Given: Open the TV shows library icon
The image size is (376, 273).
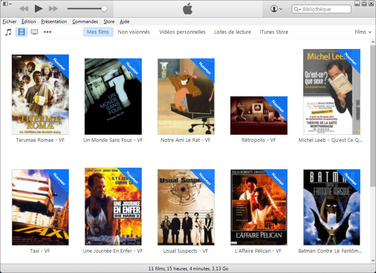Looking at the screenshot, I should tap(34, 32).
